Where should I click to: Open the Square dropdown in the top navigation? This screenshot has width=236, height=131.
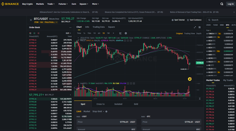(x=84, y=4)
